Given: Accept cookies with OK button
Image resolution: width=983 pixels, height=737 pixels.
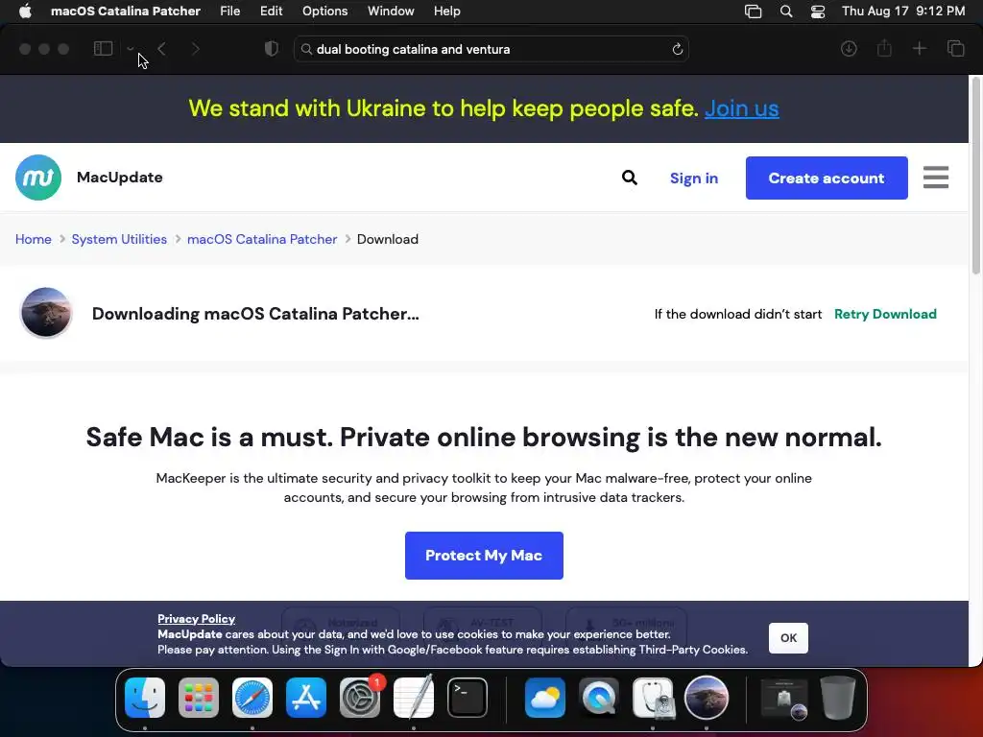Looking at the screenshot, I should click(x=788, y=638).
